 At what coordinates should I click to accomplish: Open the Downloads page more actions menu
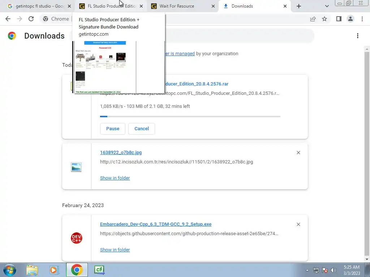358,36
